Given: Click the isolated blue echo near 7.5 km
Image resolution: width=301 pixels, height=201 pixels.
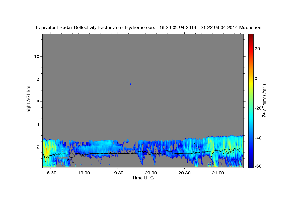Looking at the screenshot, I should 130,84.
